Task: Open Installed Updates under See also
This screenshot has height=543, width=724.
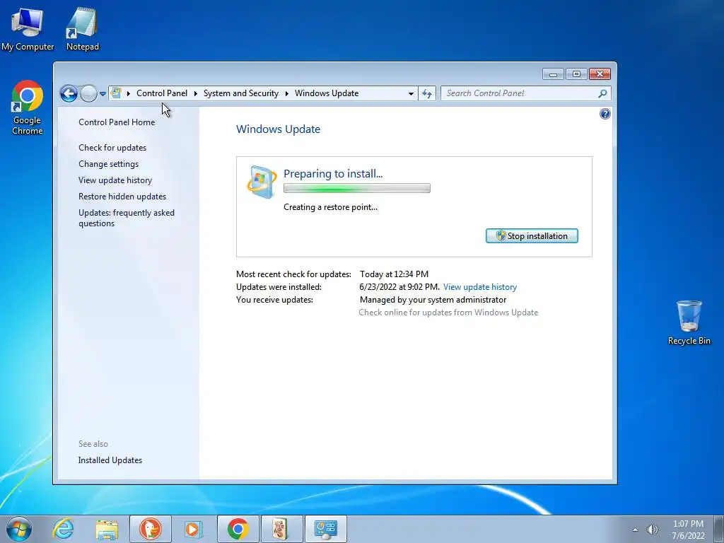Action: pyautogui.click(x=110, y=460)
